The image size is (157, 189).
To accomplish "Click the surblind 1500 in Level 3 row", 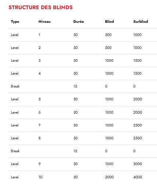I will (x=138, y=61).
